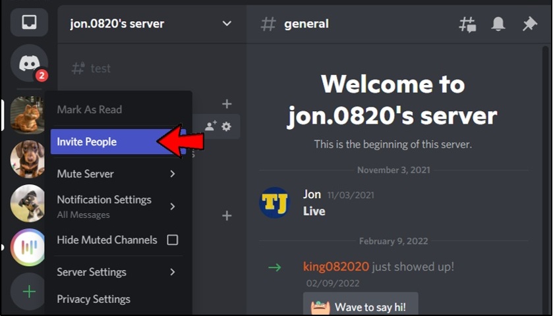
Task: Click the jon.0820's server header name
Action: (117, 24)
